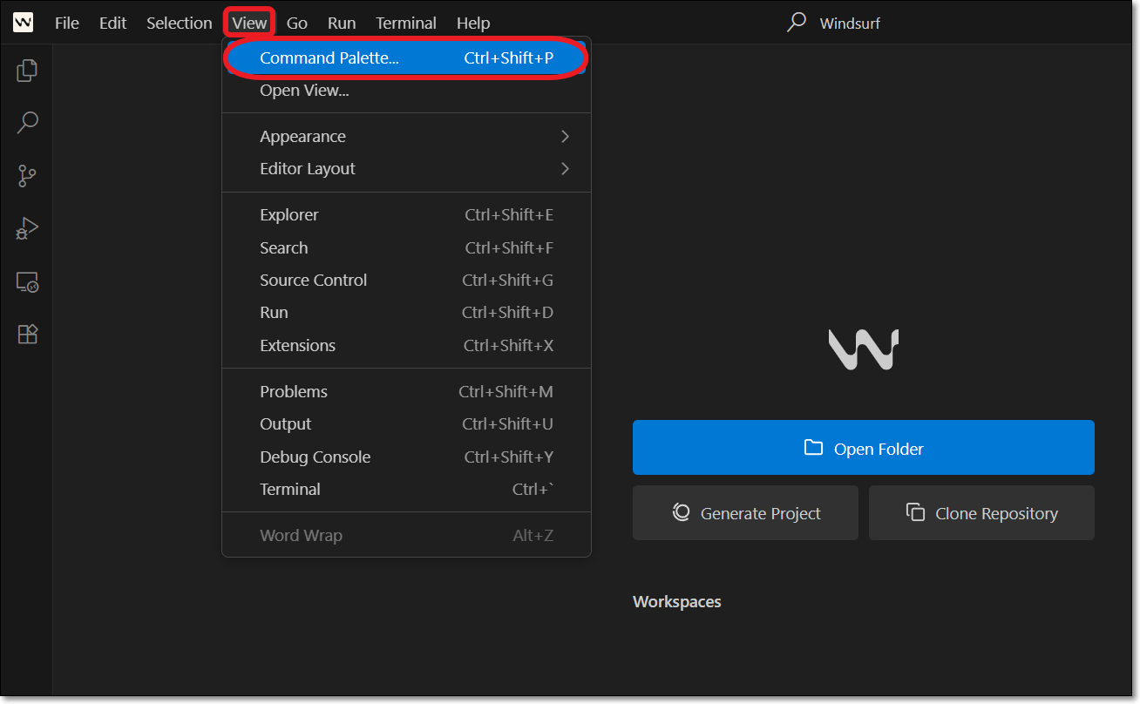Click the copy icon on Clone Repository

point(915,512)
